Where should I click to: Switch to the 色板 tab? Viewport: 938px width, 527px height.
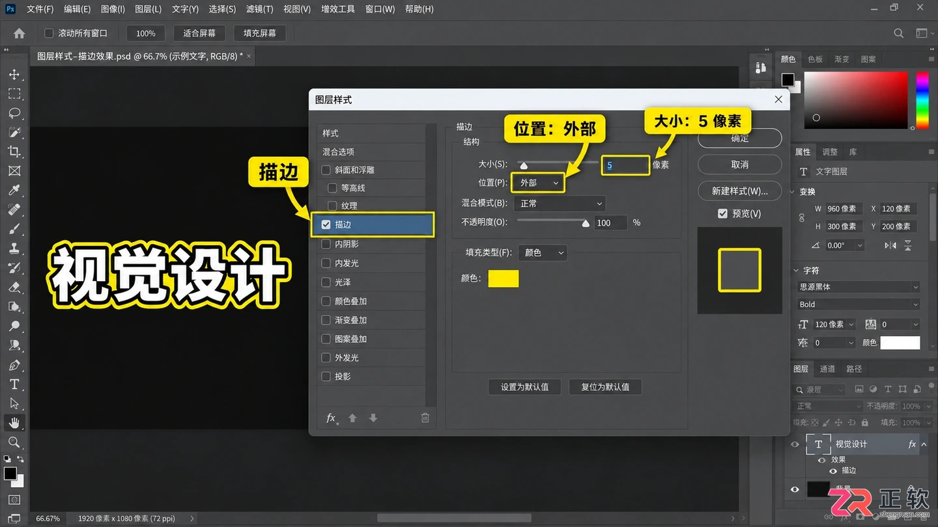point(815,59)
